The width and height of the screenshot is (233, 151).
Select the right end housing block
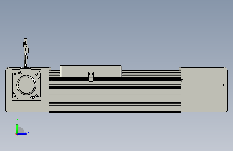pos(204,89)
